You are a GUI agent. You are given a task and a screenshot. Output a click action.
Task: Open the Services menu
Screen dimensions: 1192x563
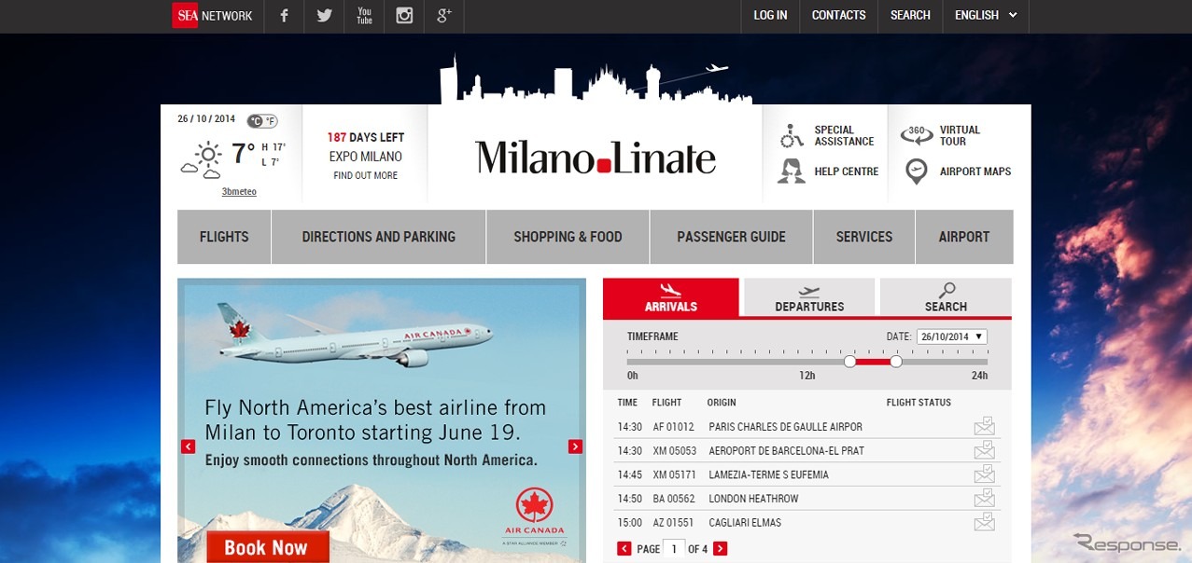click(864, 237)
